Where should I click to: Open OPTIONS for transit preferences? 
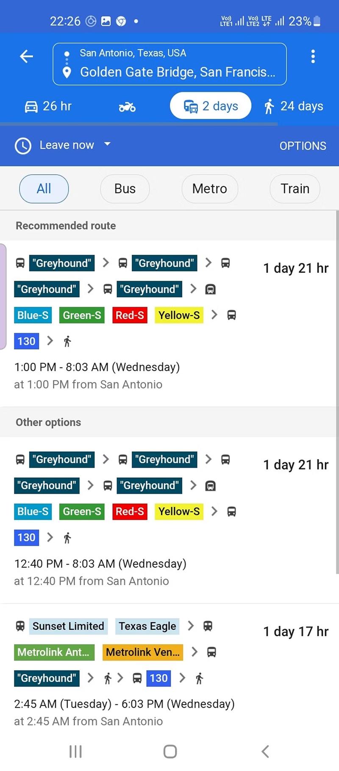[303, 146]
